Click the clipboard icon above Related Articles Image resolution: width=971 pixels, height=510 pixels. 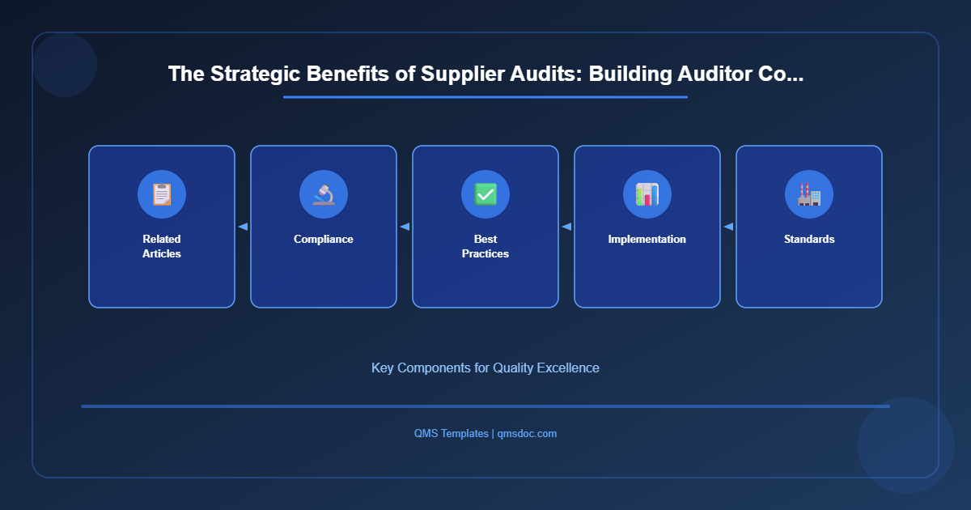click(162, 194)
